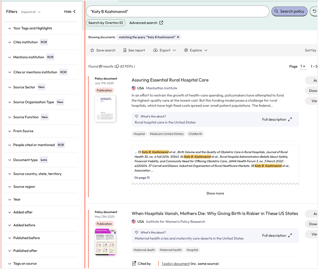The height and width of the screenshot is (269, 318).
Task: Expand Full description for Maternal health crisis
Action: [x=277, y=236]
